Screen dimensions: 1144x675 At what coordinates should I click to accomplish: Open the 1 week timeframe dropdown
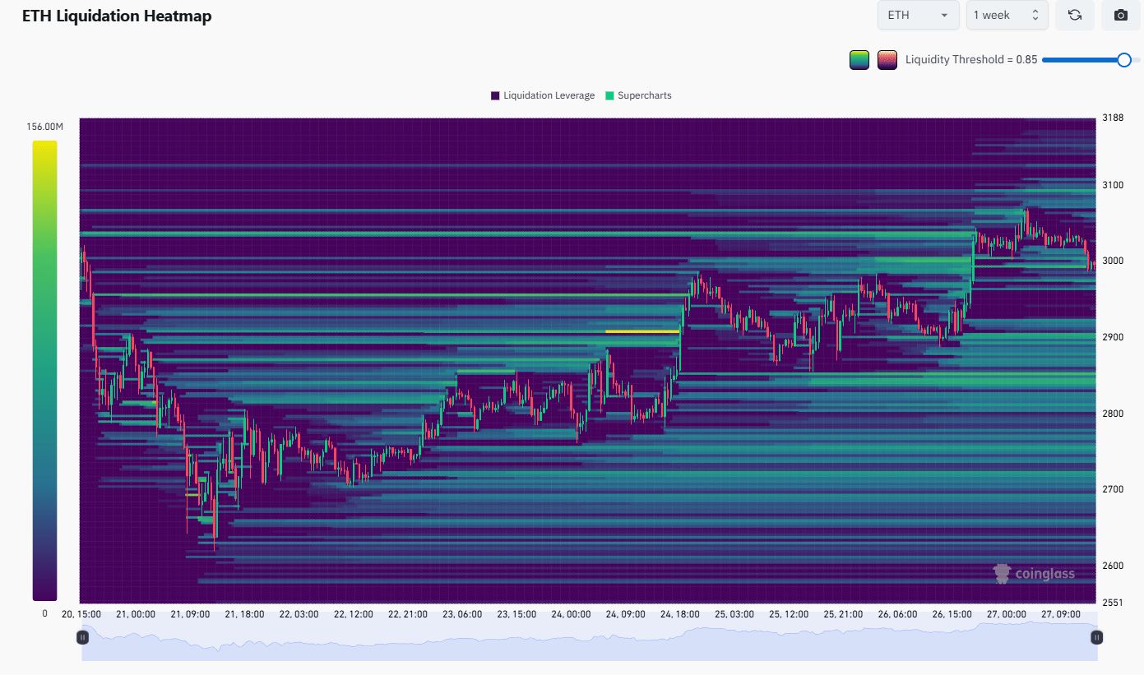click(x=1007, y=15)
